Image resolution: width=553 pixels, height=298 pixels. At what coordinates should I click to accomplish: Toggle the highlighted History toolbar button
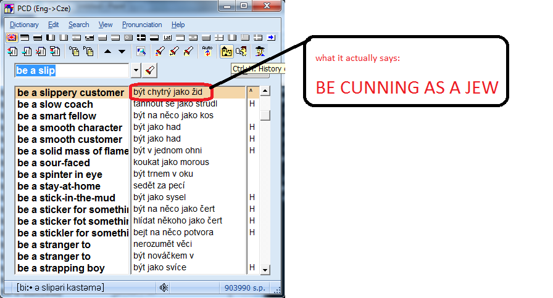pos(227,52)
